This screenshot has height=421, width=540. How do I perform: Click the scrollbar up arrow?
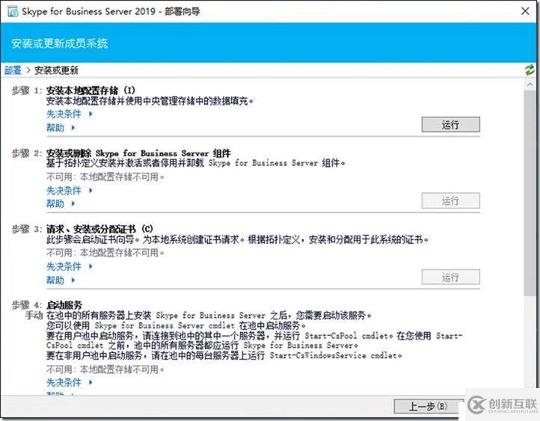(530, 84)
